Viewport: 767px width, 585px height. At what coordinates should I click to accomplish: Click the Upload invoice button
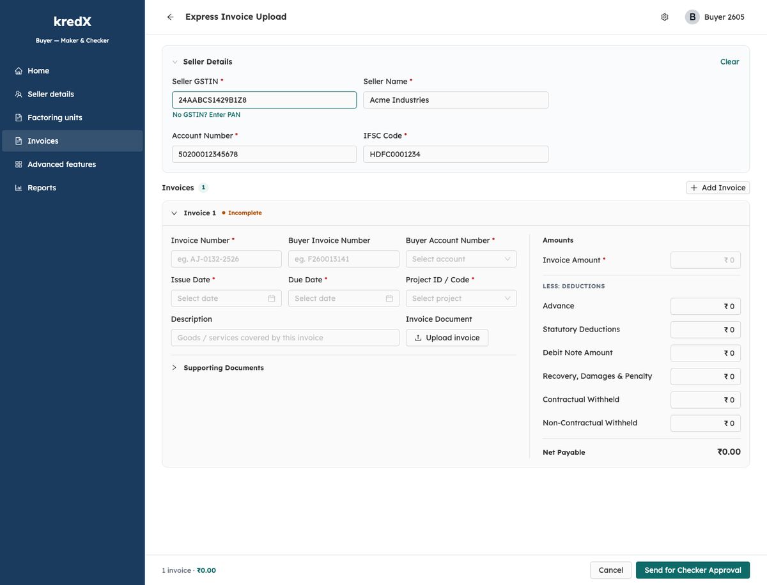coord(447,338)
